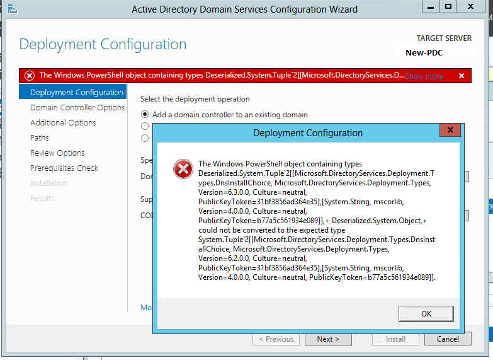Screen dimensions: 493x360
Task: Close the Configuration Wizard window
Action: click(470, 6)
